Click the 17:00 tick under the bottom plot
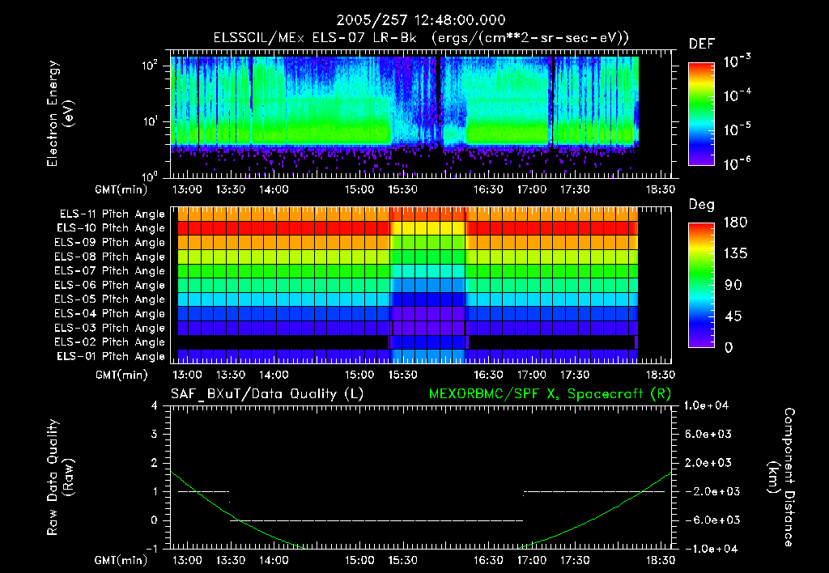Viewport: 829px width, 573px height. [531, 560]
